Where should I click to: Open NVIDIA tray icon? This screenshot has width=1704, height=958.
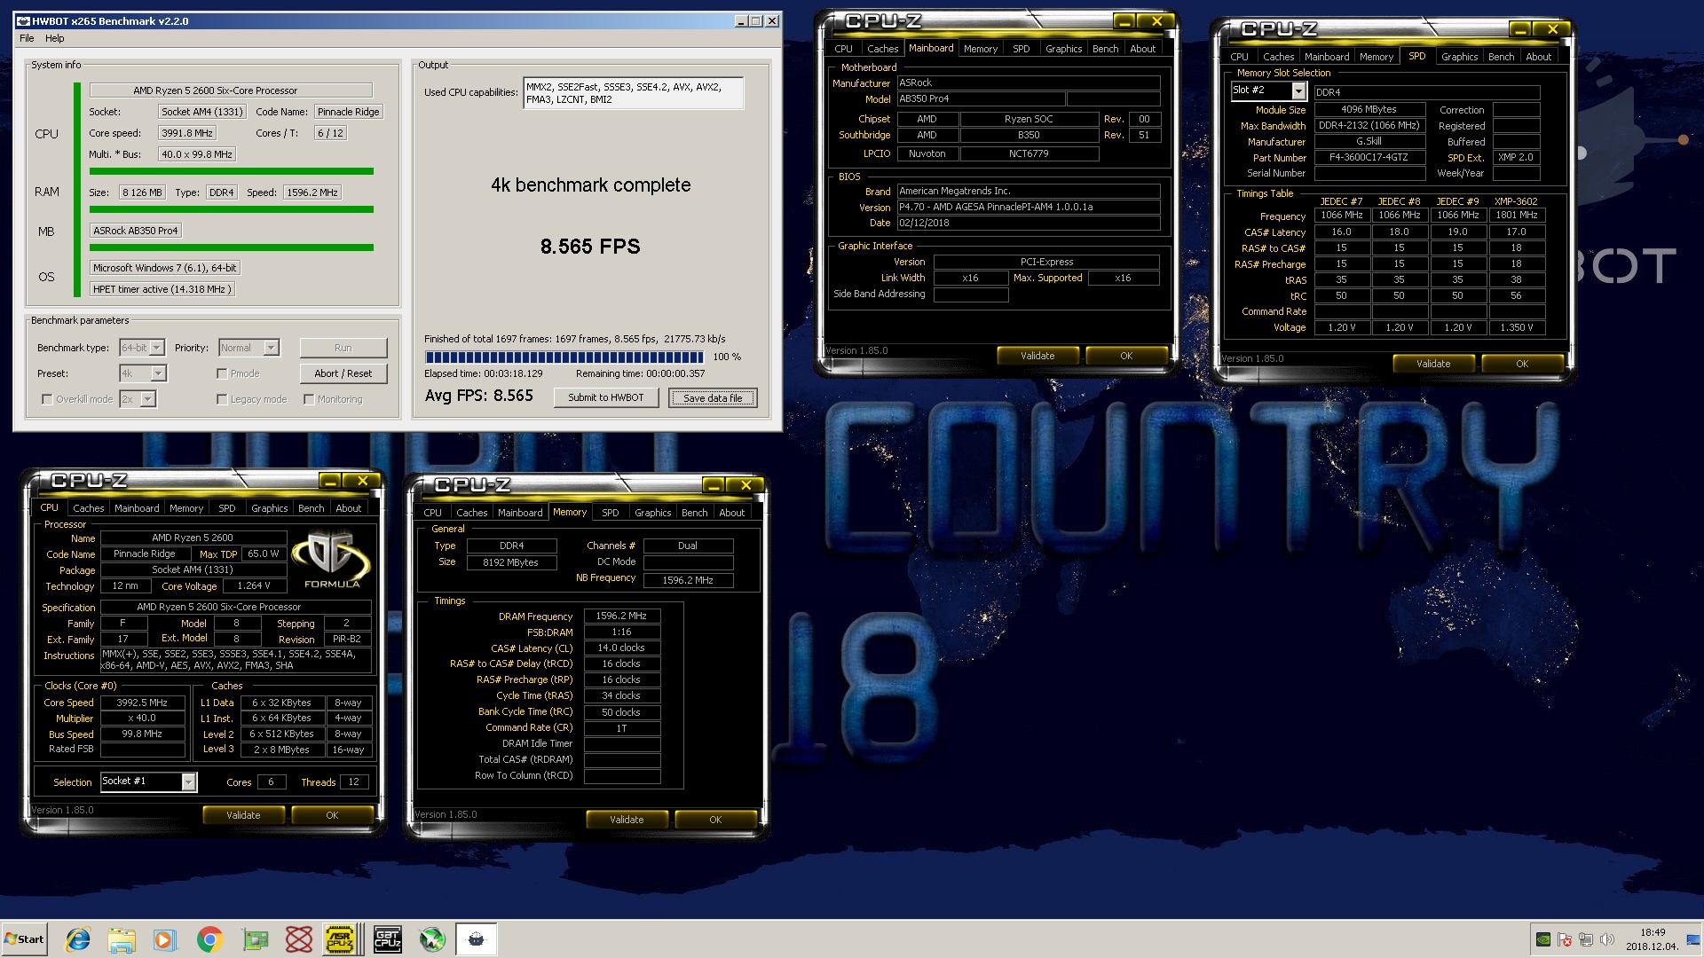pyautogui.click(x=1543, y=939)
